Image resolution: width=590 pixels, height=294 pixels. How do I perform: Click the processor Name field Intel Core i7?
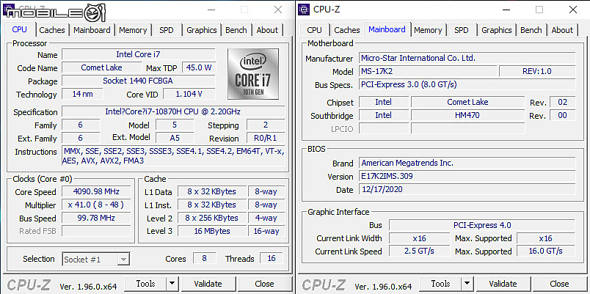[x=139, y=54]
